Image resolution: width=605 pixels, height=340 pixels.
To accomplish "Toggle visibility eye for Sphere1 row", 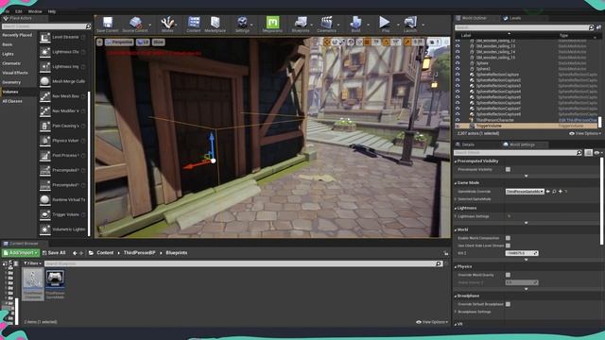I will click(x=458, y=69).
